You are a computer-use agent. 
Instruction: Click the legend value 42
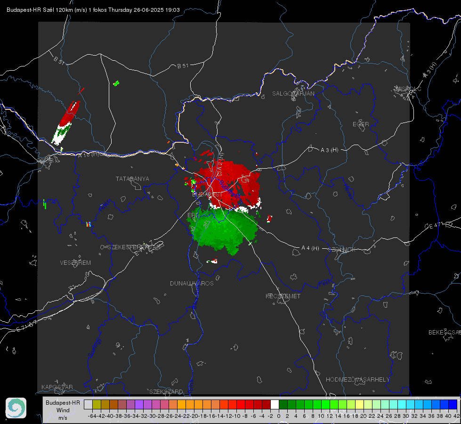pos(456,416)
